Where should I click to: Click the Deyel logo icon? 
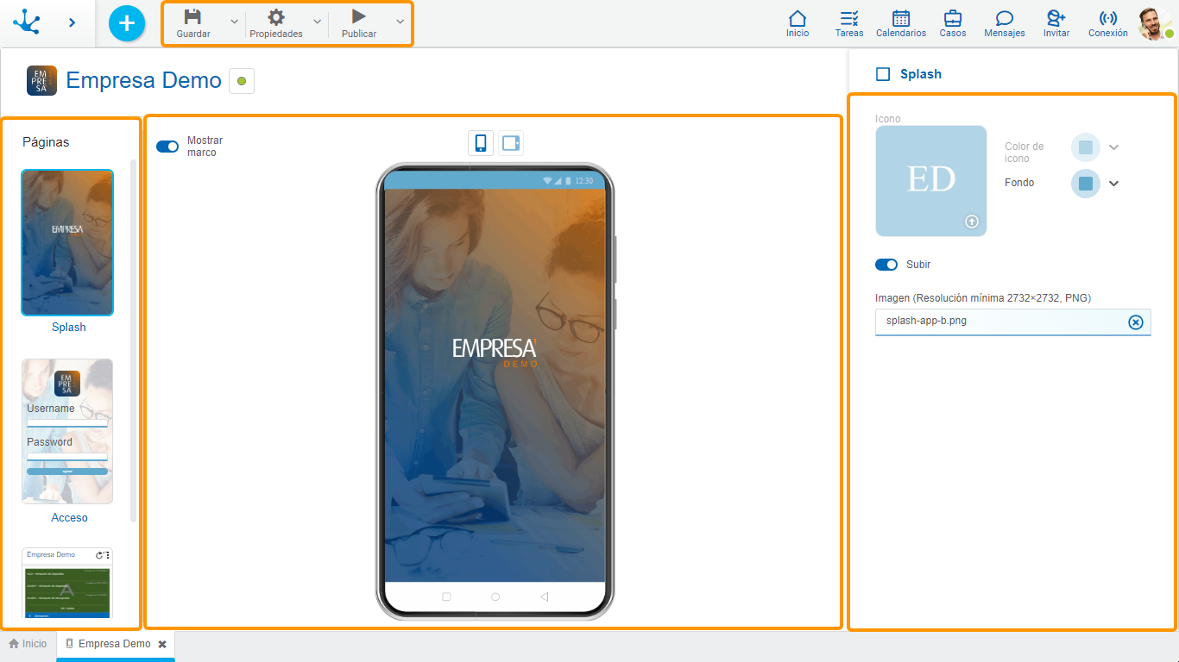(26, 22)
